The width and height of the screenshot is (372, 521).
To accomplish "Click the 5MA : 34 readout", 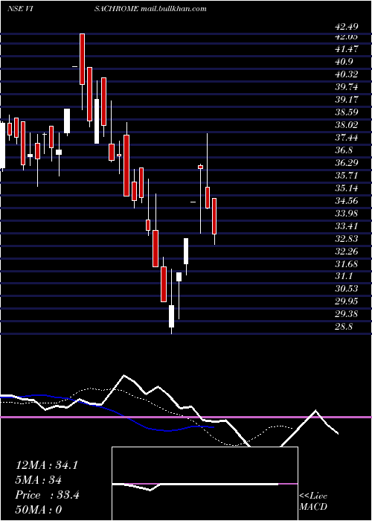I will coord(39,480).
